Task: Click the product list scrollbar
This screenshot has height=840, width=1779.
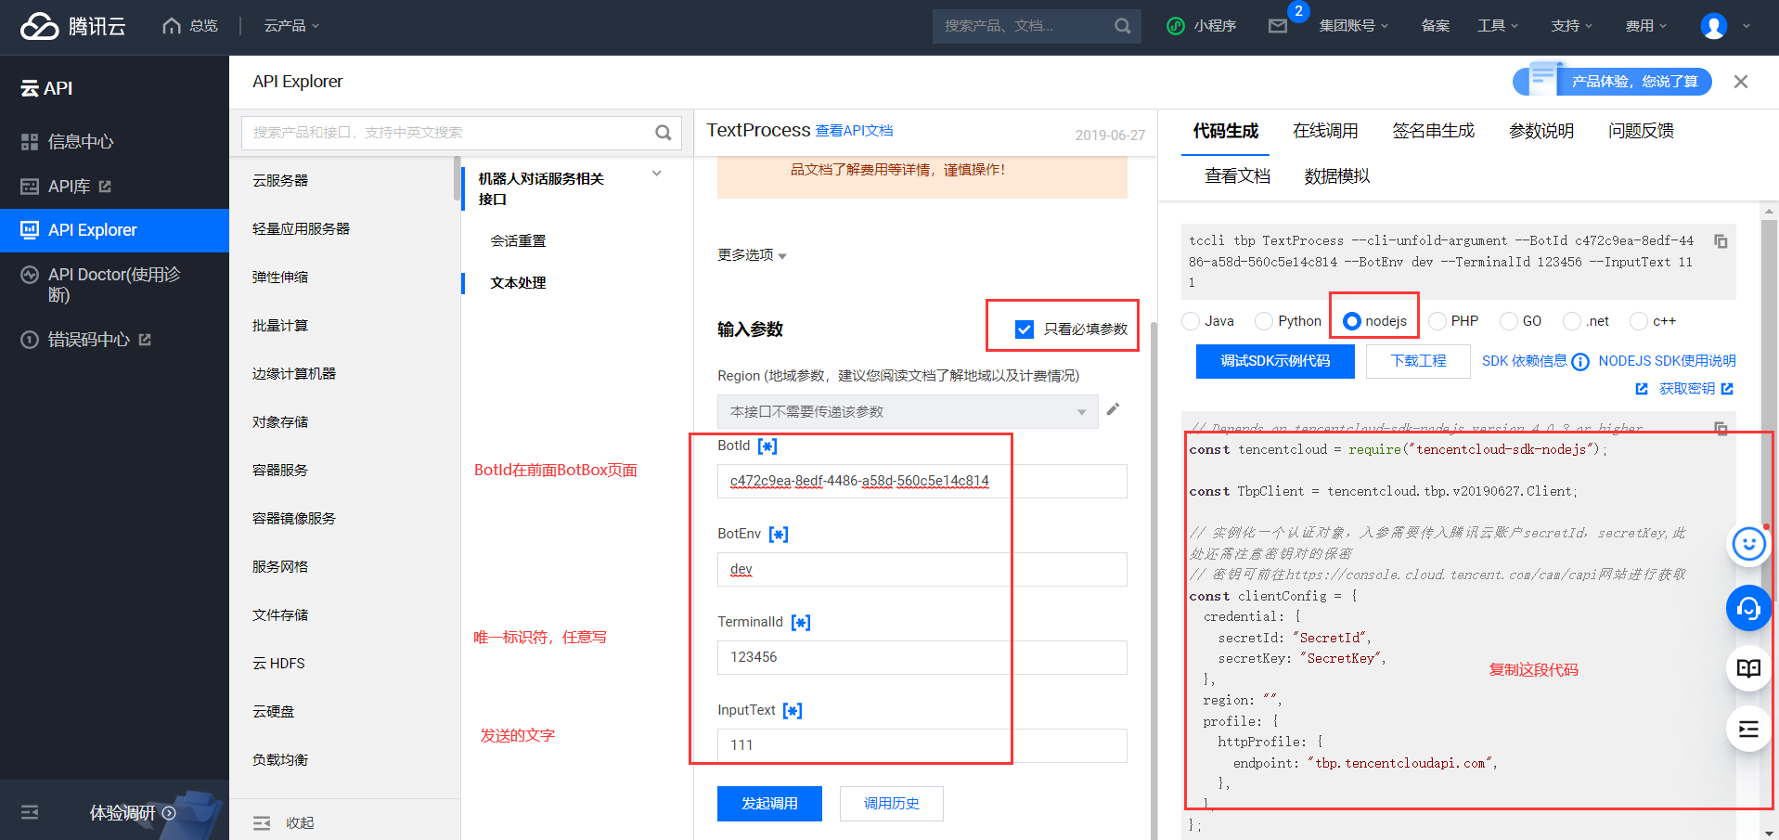Action: [x=458, y=177]
